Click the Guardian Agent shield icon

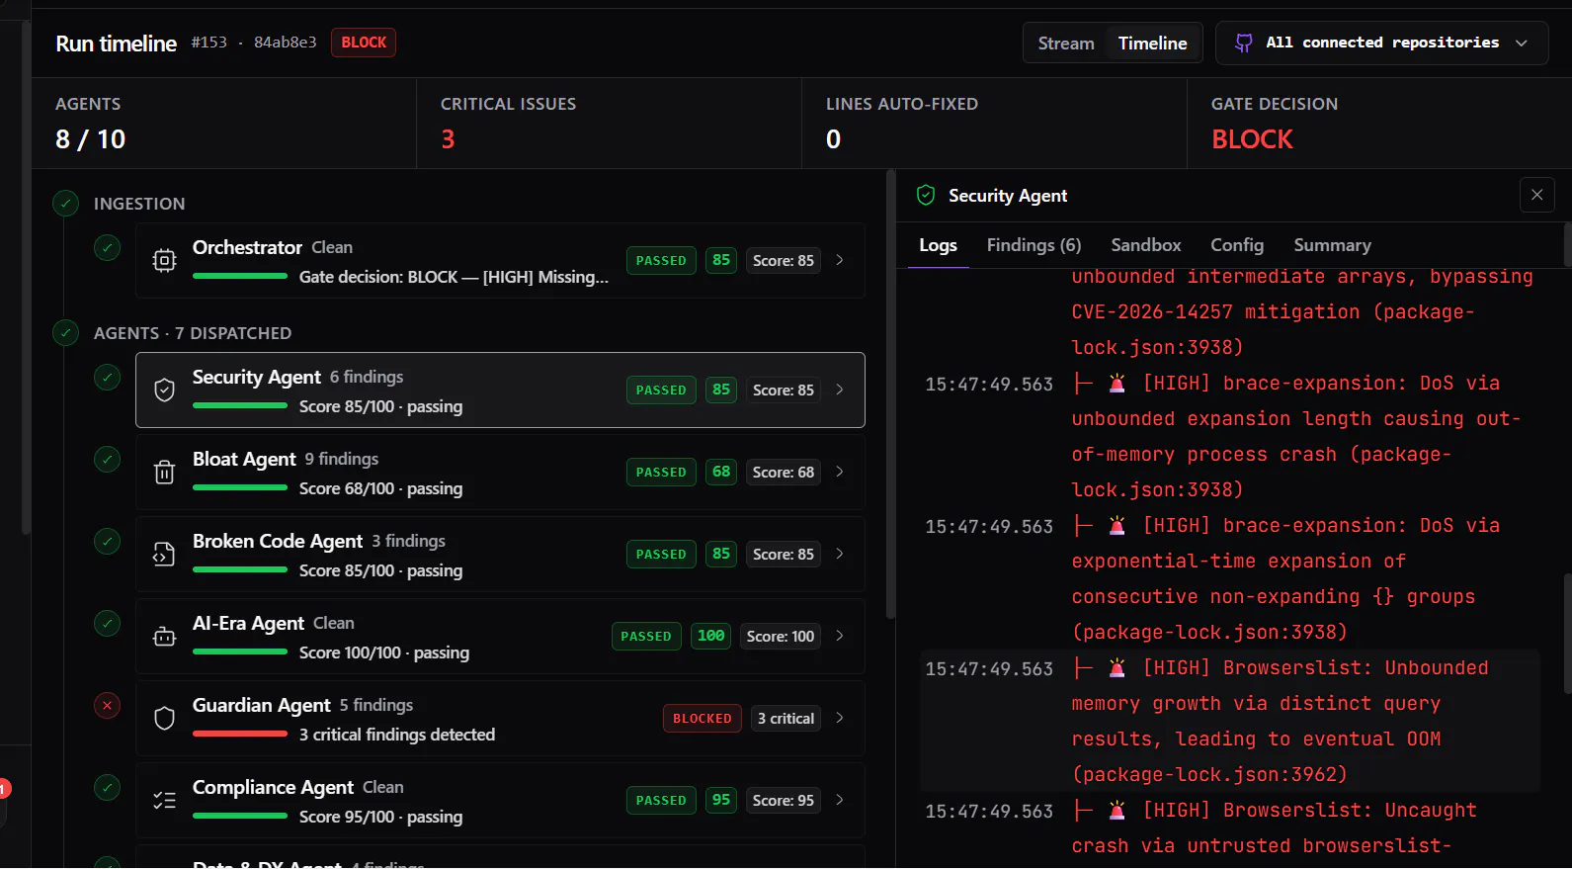pos(165,718)
